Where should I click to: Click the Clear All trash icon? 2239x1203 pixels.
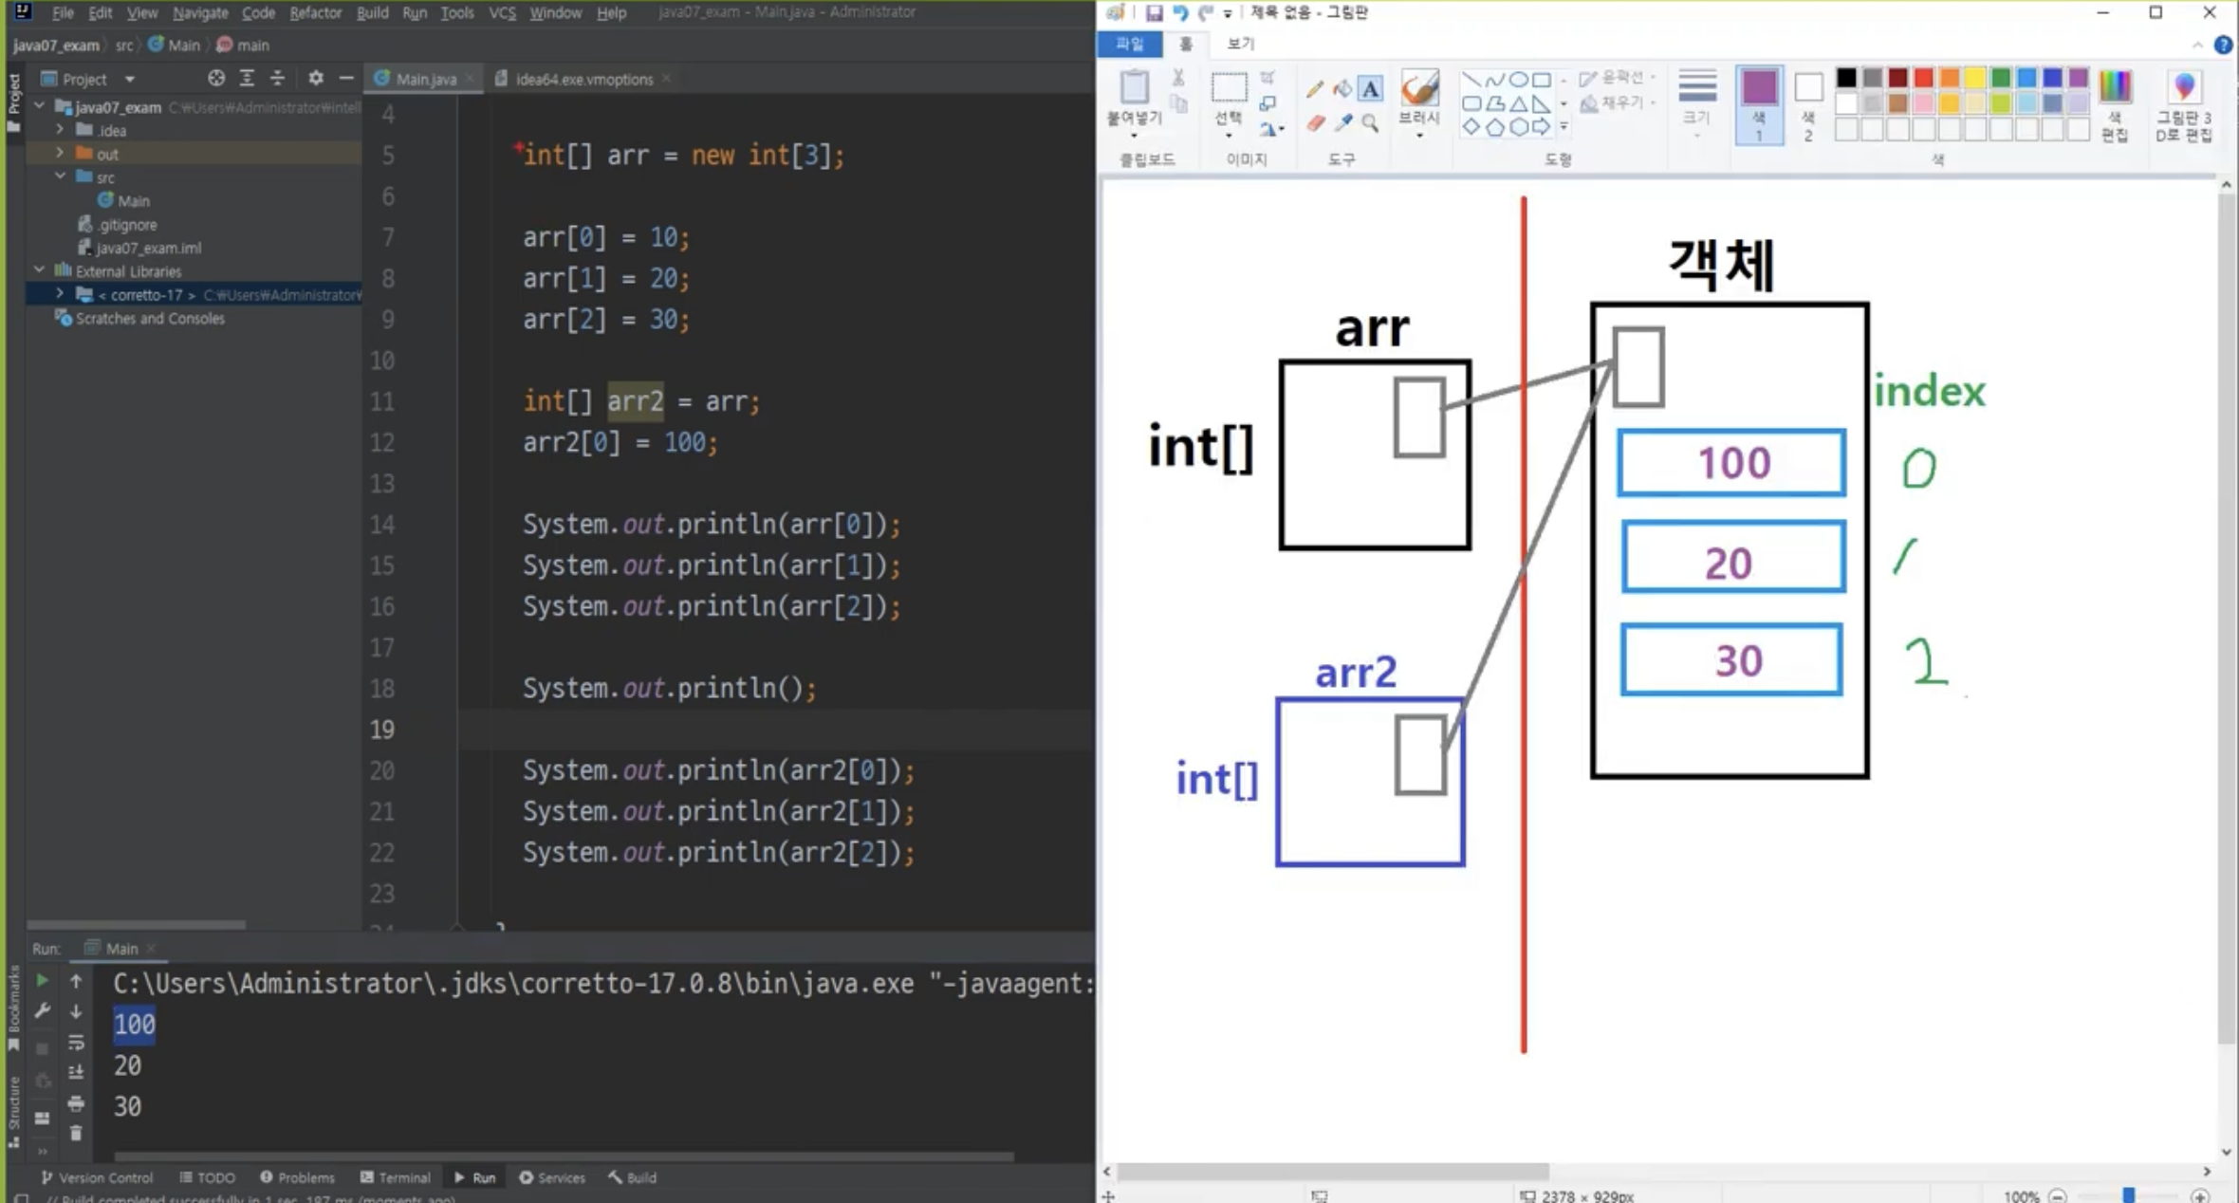click(x=76, y=1133)
